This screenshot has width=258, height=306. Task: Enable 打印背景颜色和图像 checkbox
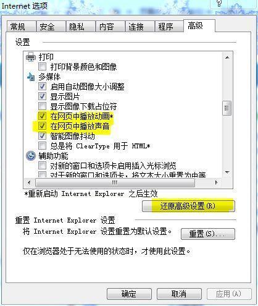[42, 67]
